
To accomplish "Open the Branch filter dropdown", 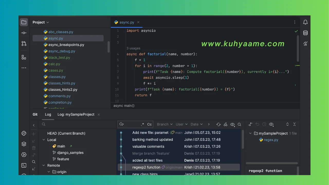I will pos(165,124).
